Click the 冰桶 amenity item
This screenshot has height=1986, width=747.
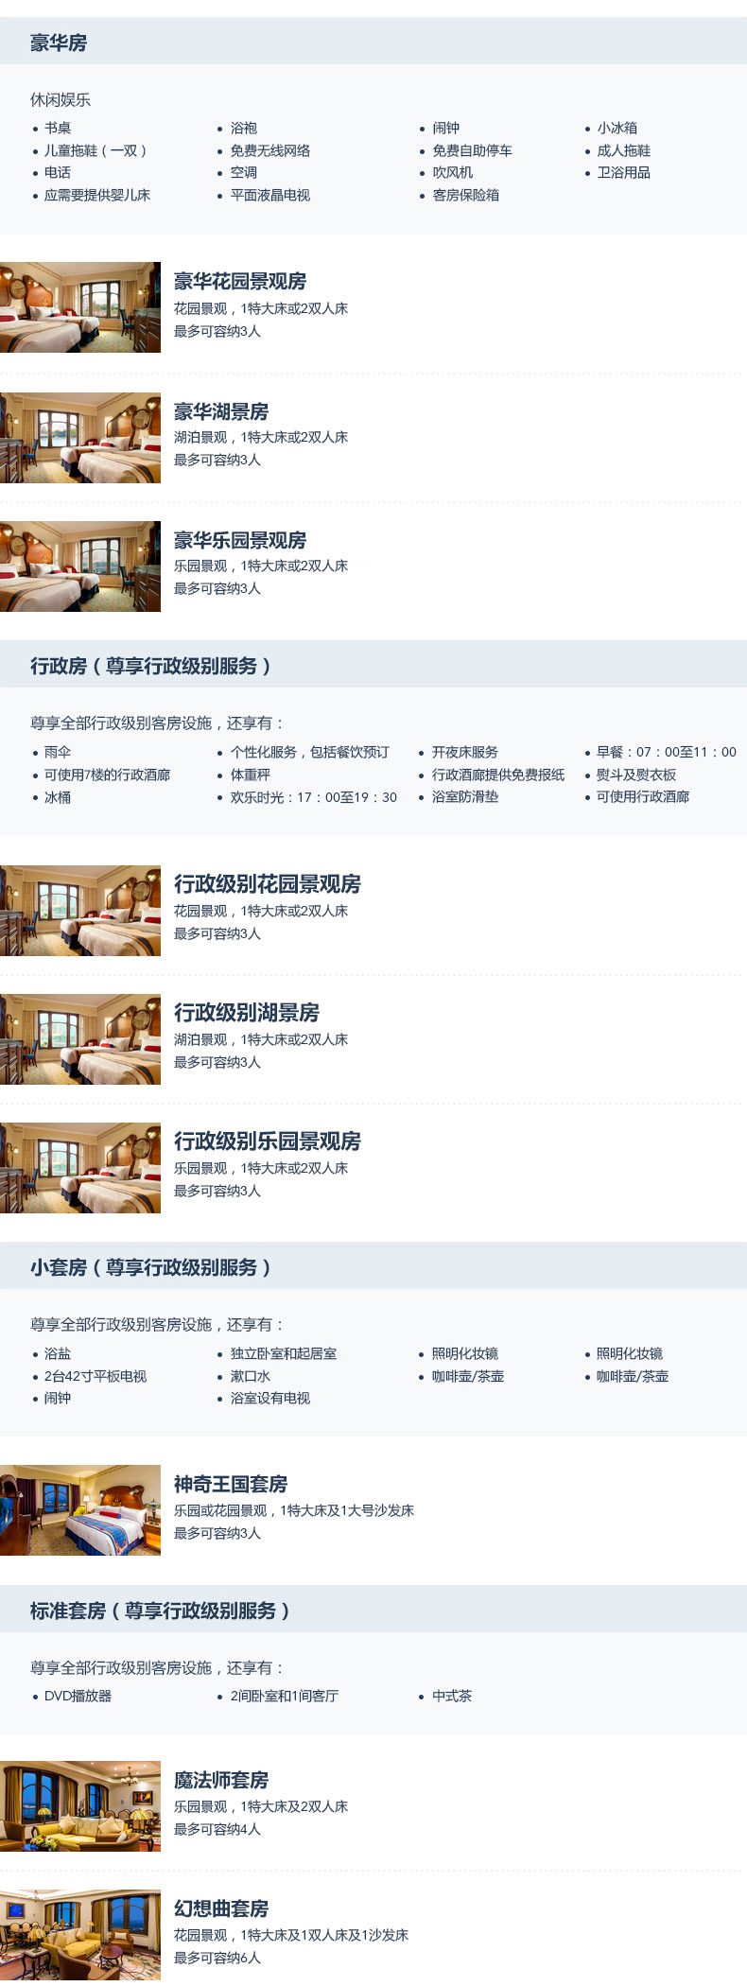pos(58,797)
